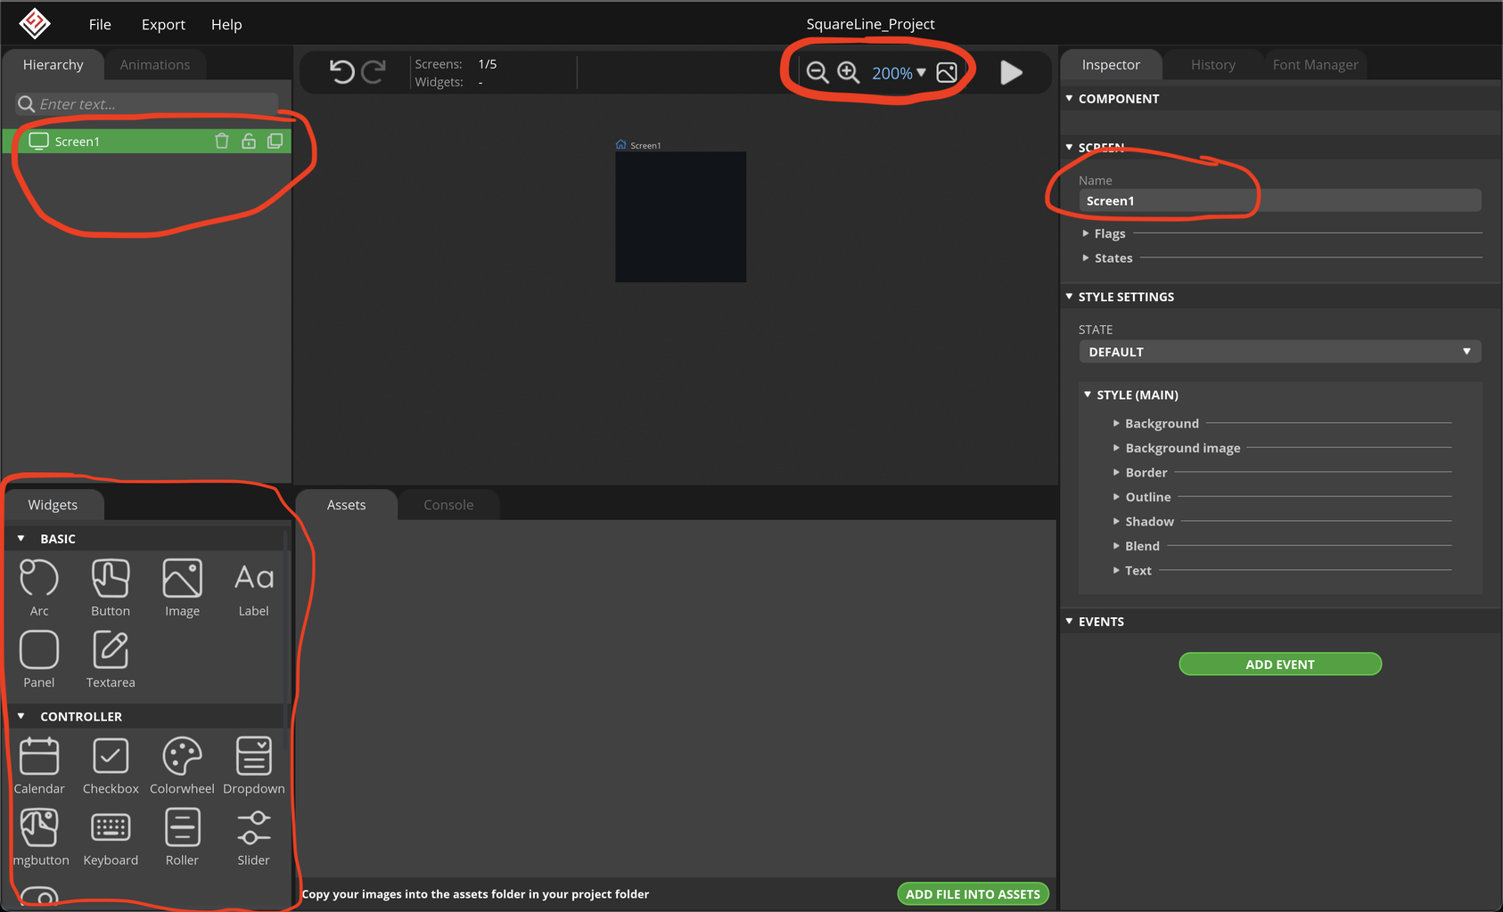Screen dimensions: 1503x912
Task: Open the Export menu
Action: coord(163,24)
